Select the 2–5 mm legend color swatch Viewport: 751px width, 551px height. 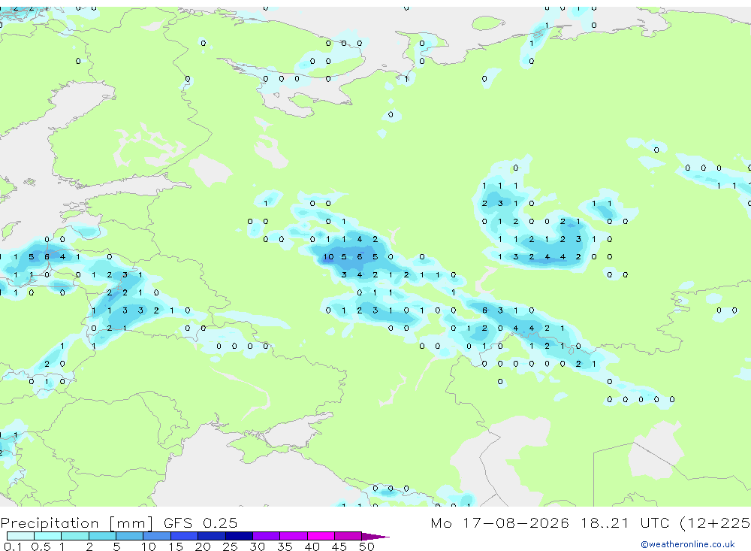click(102, 536)
